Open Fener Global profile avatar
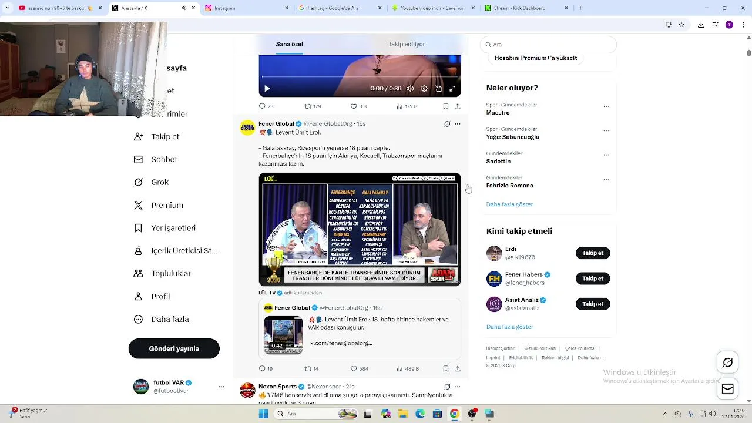The width and height of the screenshot is (752, 423). coord(247,127)
